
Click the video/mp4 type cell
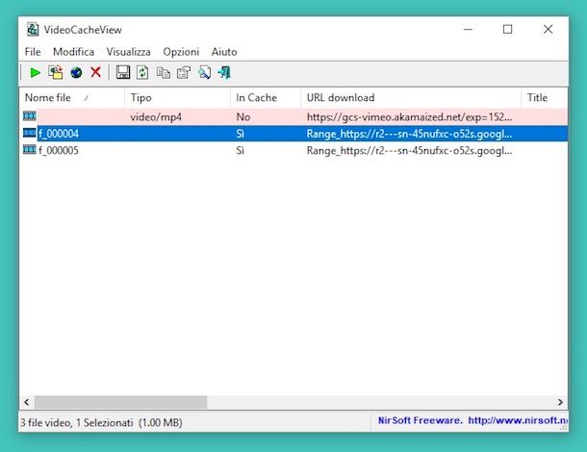click(156, 117)
